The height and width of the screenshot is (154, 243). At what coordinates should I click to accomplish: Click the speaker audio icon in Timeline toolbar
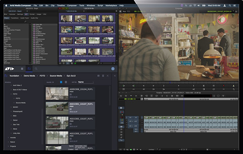point(182,96)
